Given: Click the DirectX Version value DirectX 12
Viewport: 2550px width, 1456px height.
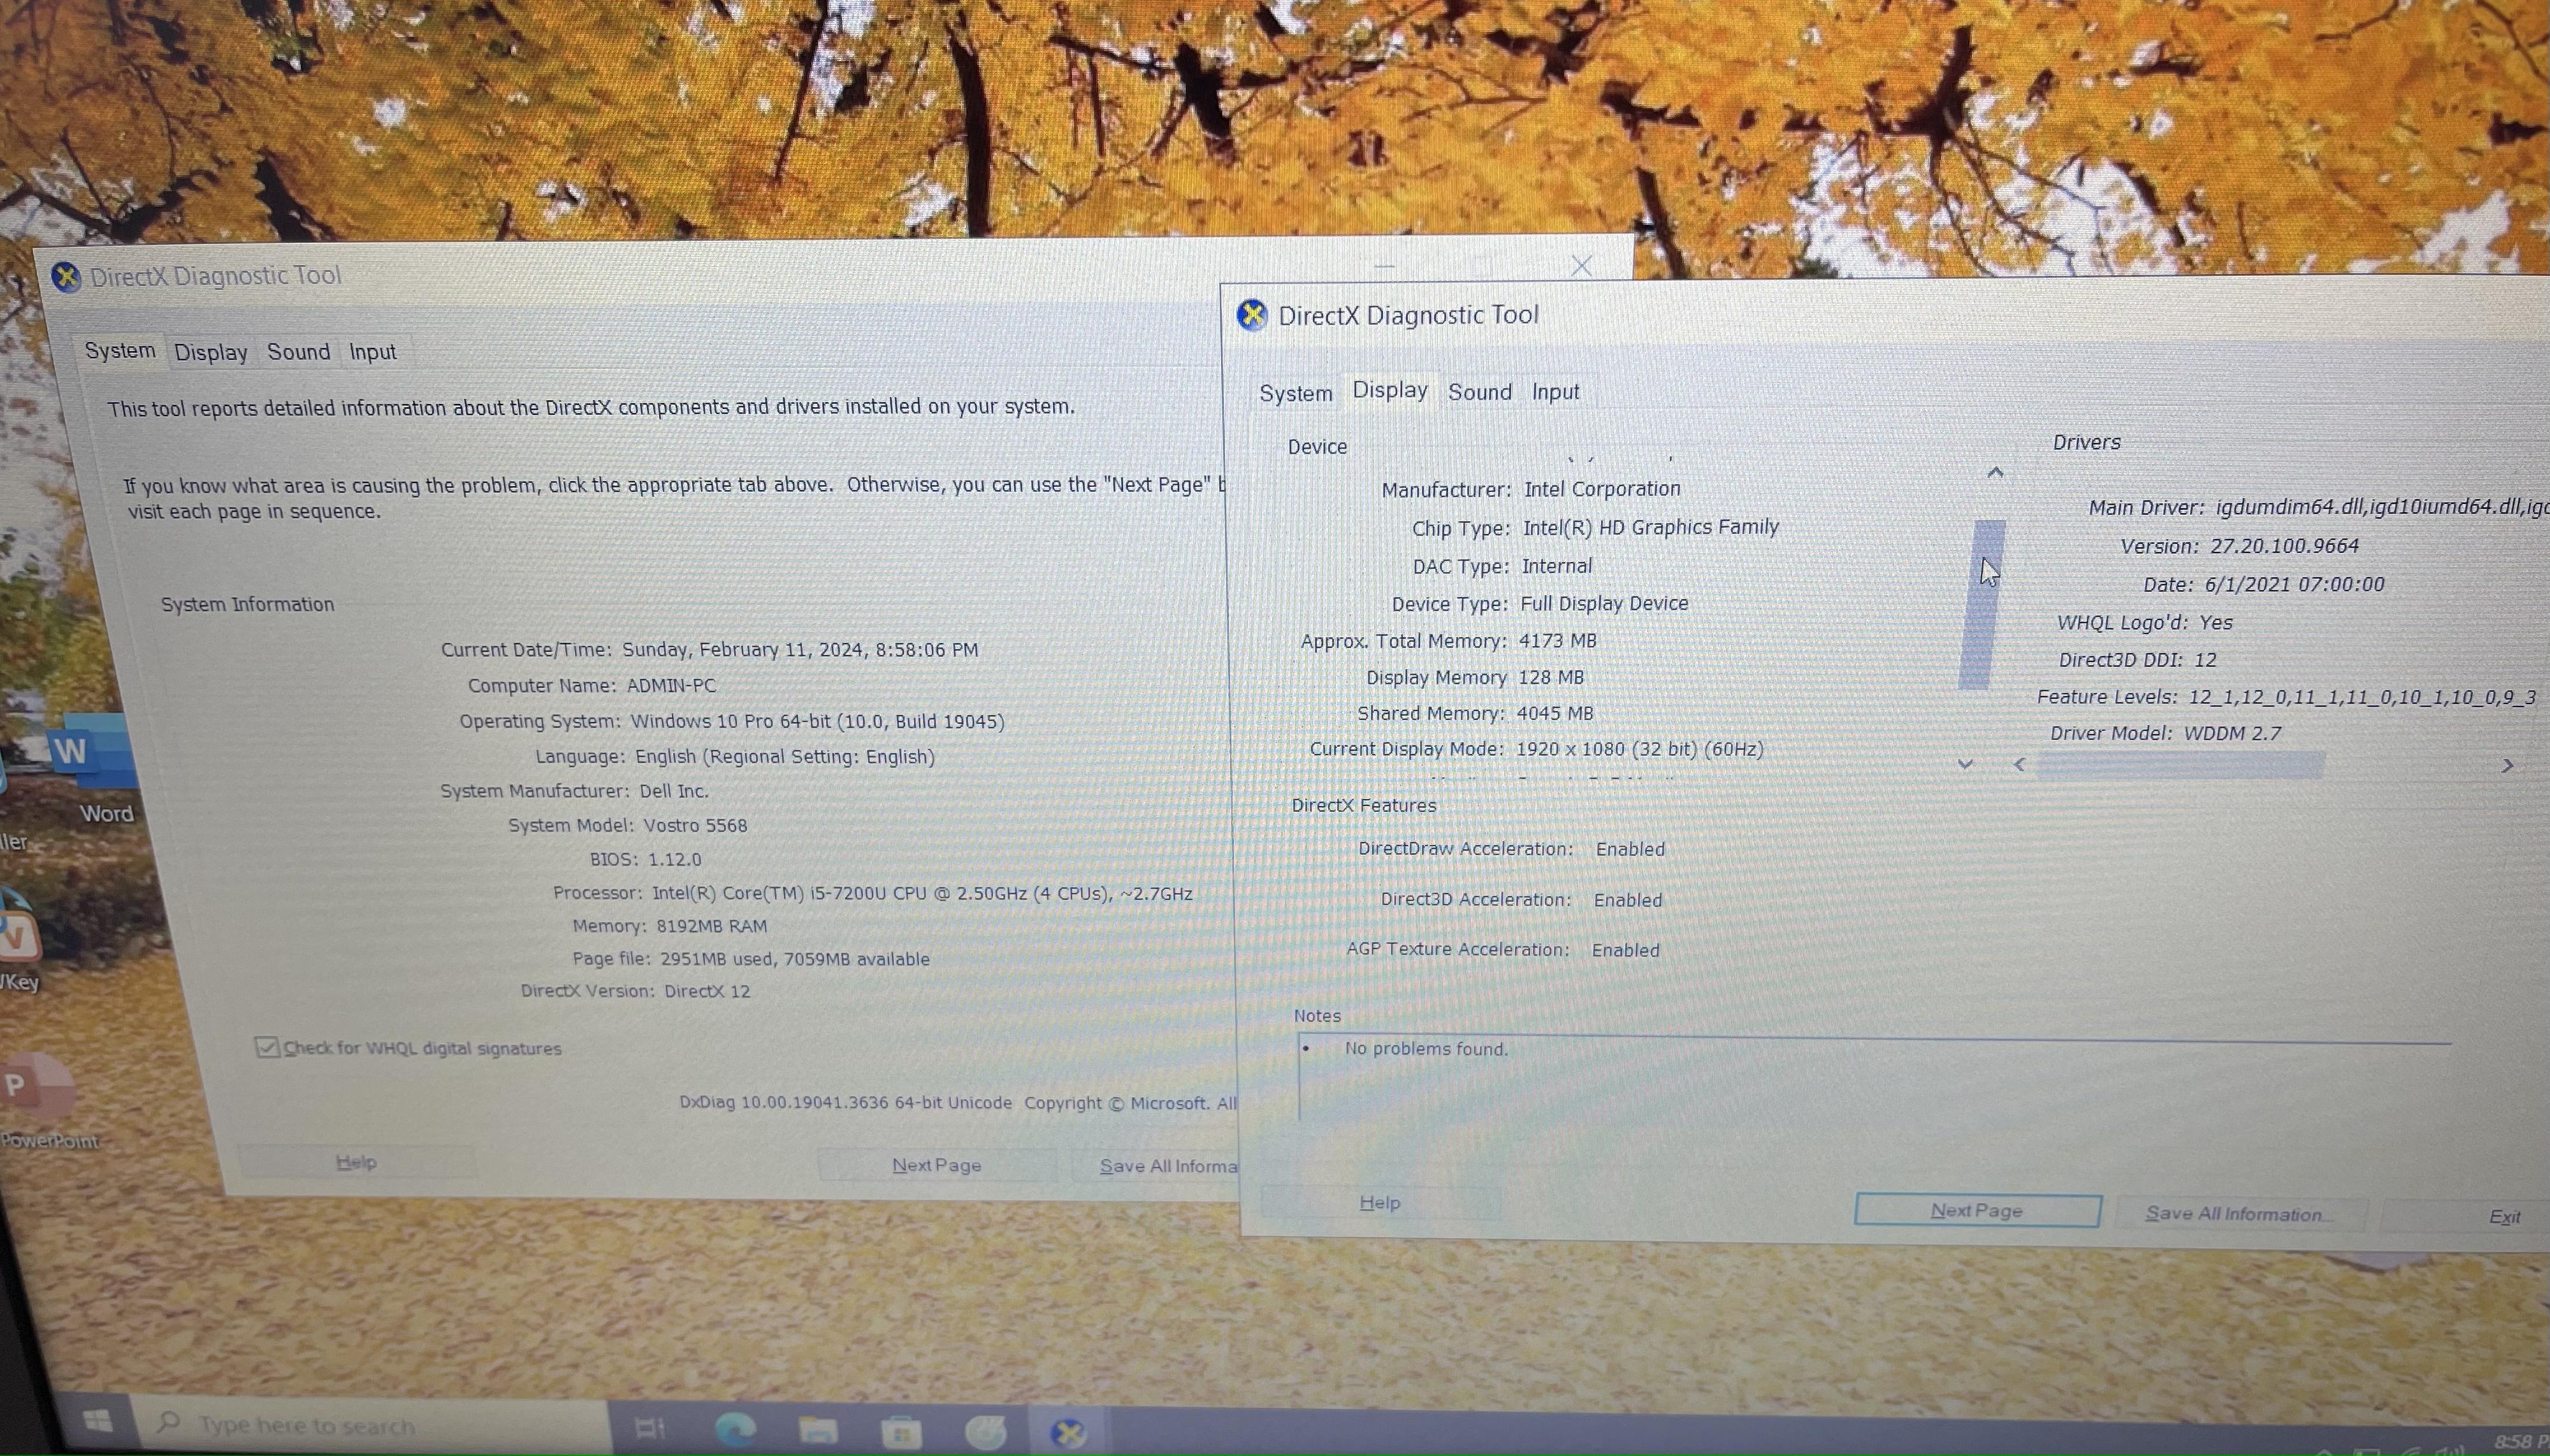Looking at the screenshot, I should click(707, 991).
